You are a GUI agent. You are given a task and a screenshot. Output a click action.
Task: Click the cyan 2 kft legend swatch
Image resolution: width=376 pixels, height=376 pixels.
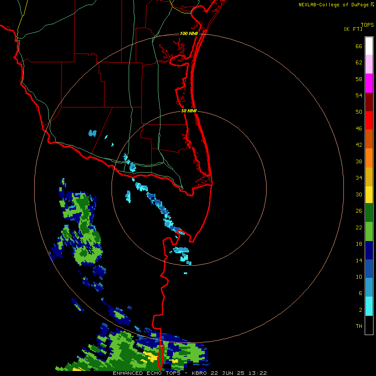click(369, 306)
